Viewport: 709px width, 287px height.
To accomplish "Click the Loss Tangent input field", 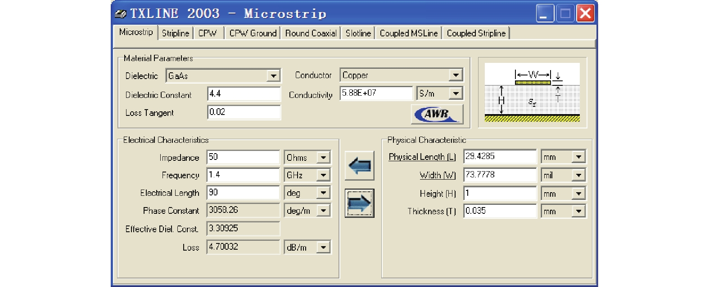I will point(244,112).
